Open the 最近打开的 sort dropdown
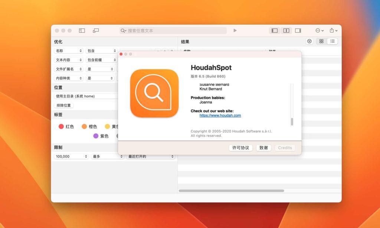The height and width of the screenshot is (228, 380). coord(150,156)
